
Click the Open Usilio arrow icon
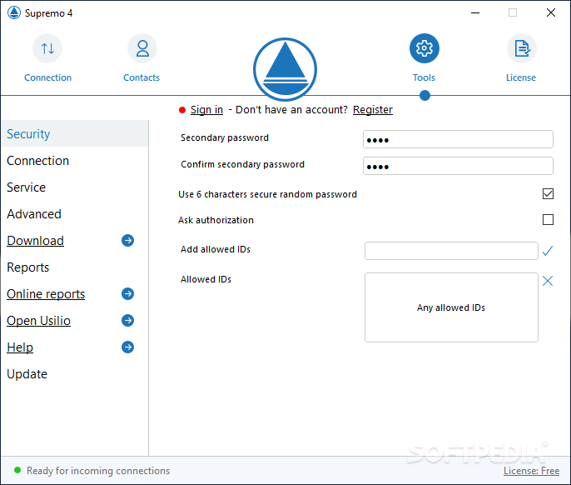pos(127,321)
